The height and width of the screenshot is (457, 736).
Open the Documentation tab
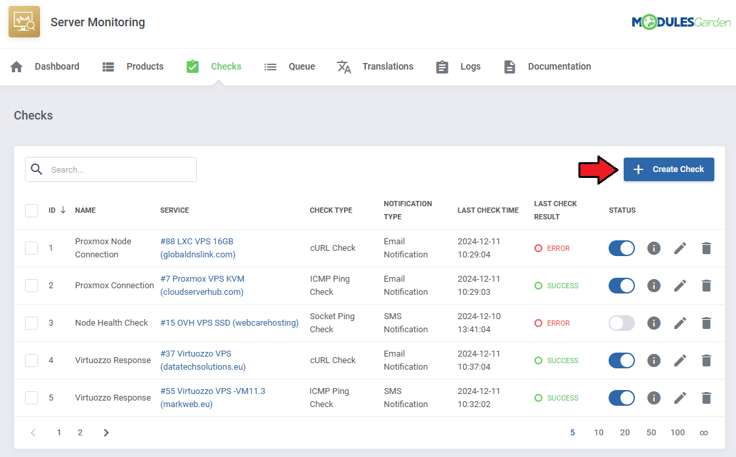[548, 66]
